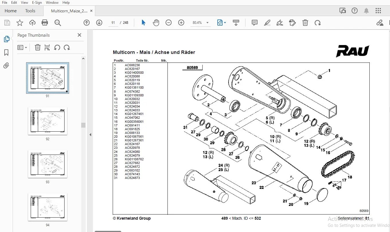This screenshot has height=232, width=390.
Task: Open the zoom level dropdown
Action: point(207,23)
